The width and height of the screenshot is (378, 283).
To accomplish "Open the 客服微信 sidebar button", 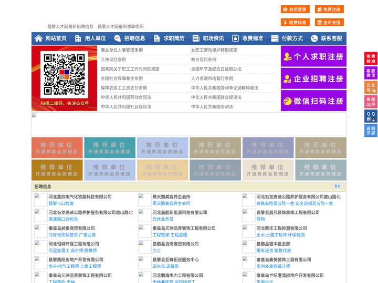I will click(x=371, y=73).
